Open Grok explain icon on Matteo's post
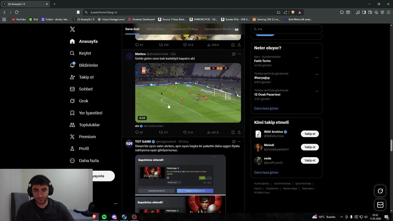Screen dimensions: 393x221 [234, 54]
